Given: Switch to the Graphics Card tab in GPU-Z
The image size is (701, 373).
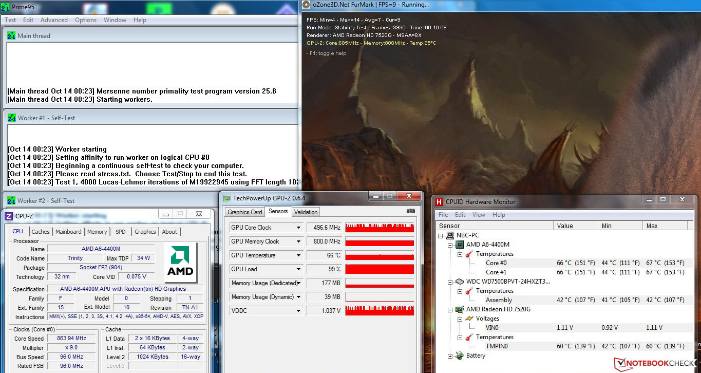Looking at the screenshot, I should coord(245,212).
